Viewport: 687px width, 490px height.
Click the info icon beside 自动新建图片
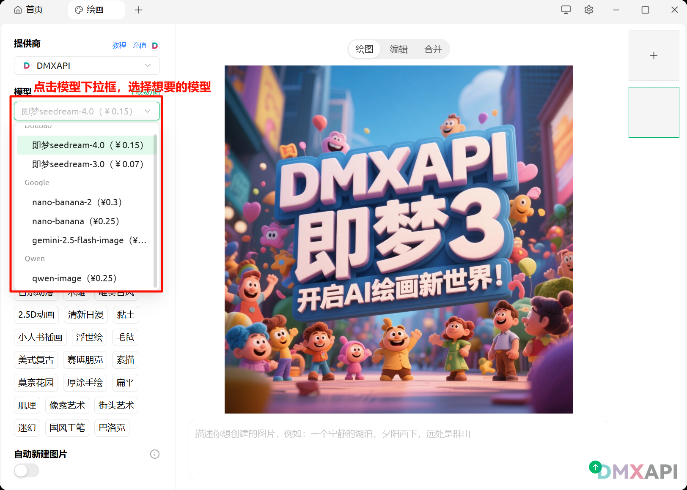(x=155, y=454)
